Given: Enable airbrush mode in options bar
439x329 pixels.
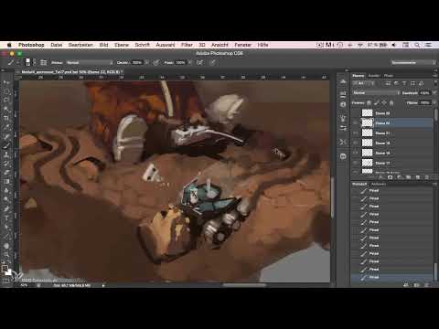Looking at the screenshot, I should [199, 62].
